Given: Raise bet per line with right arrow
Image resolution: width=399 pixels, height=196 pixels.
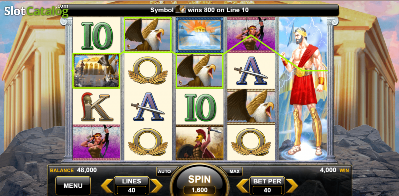Looking at the screenshot, I should 292,186.
